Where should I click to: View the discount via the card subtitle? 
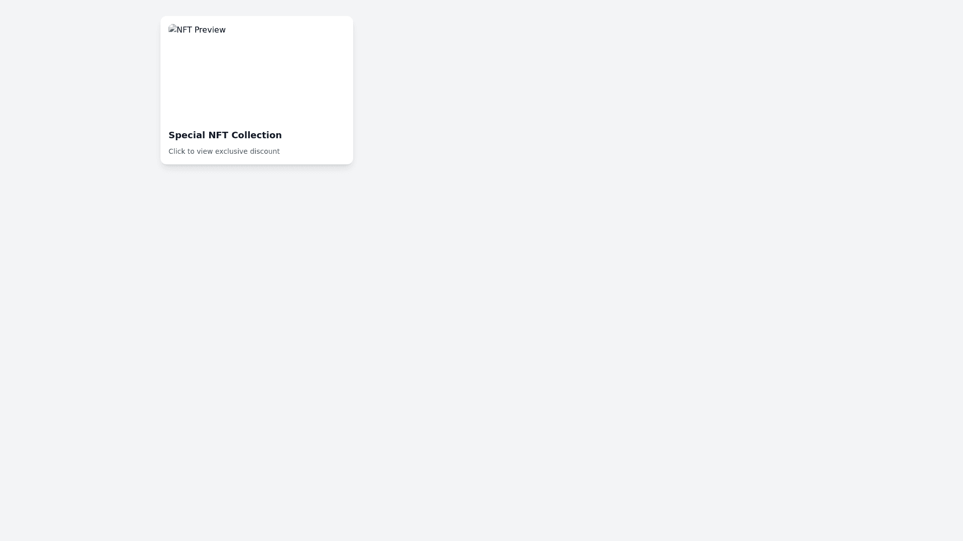(224, 151)
